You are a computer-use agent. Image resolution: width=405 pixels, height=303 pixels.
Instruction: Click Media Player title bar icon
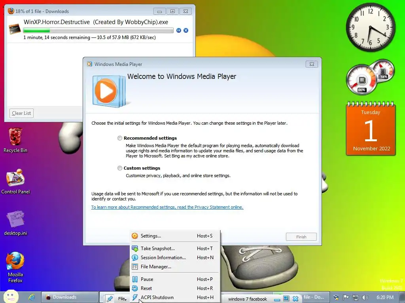pyautogui.click(x=89, y=64)
